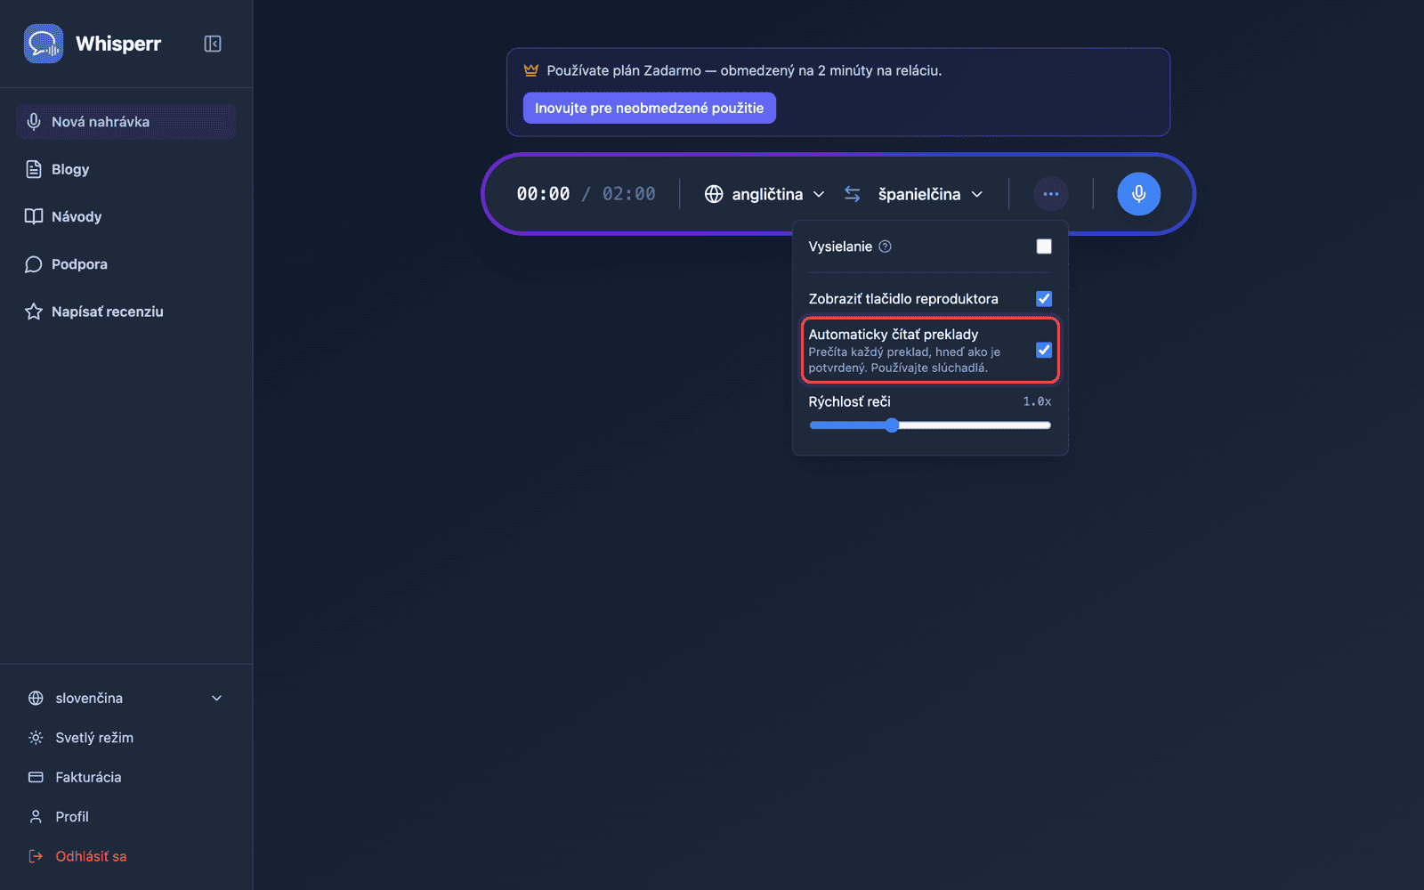Open the španielčina target language dropdown
The image size is (1424, 890).
(x=930, y=194)
